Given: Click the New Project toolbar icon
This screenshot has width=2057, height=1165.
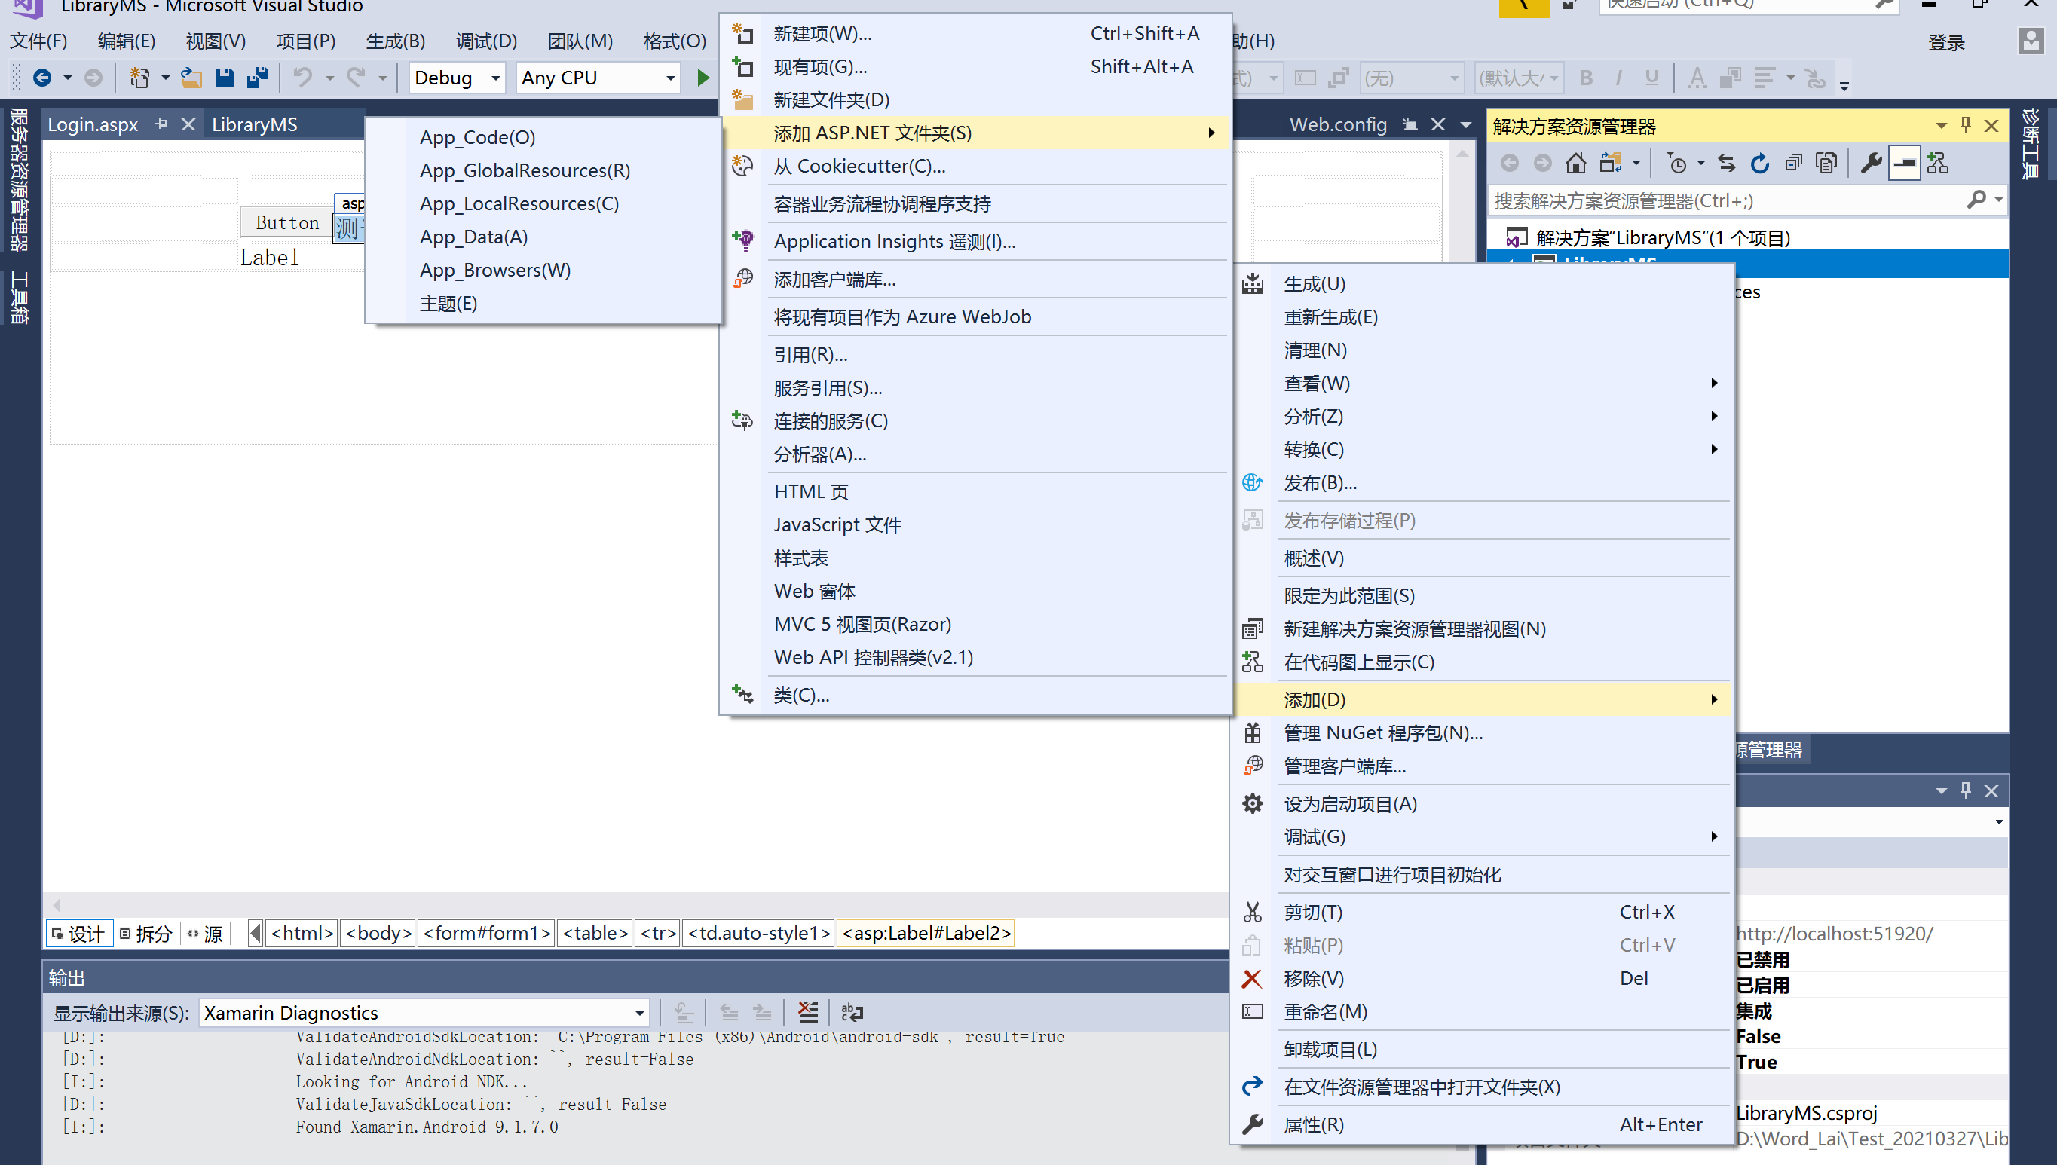Looking at the screenshot, I should [x=140, y=78].
